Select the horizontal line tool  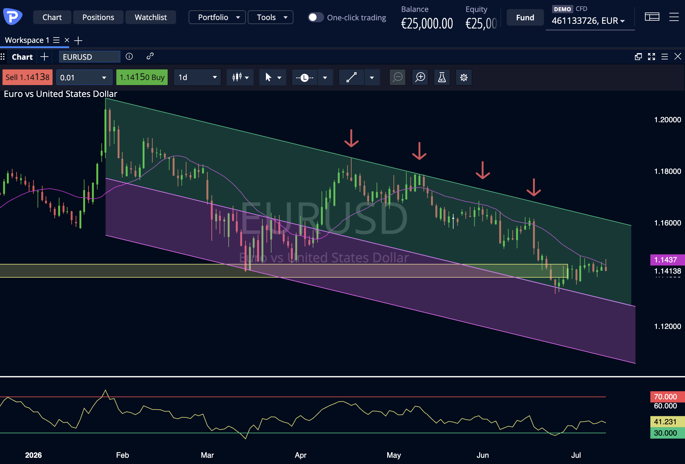click(305, 78)
